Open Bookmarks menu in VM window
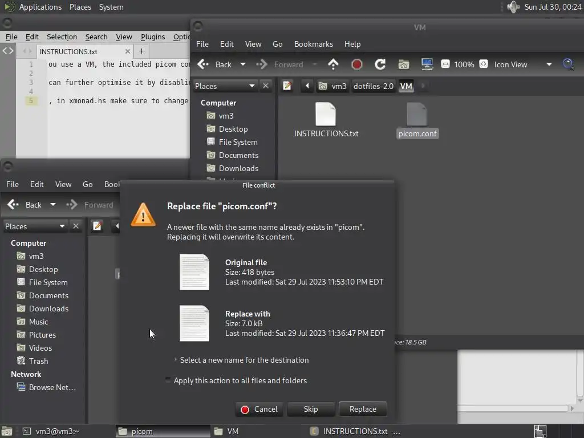Image resolution: width=584 pixels, height=438 pixels. (314, 44)
